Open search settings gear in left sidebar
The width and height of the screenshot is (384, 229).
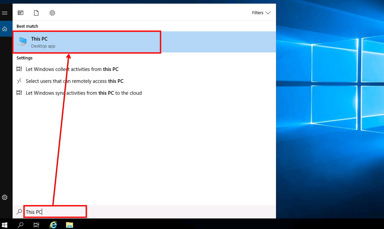click(5, 197)
